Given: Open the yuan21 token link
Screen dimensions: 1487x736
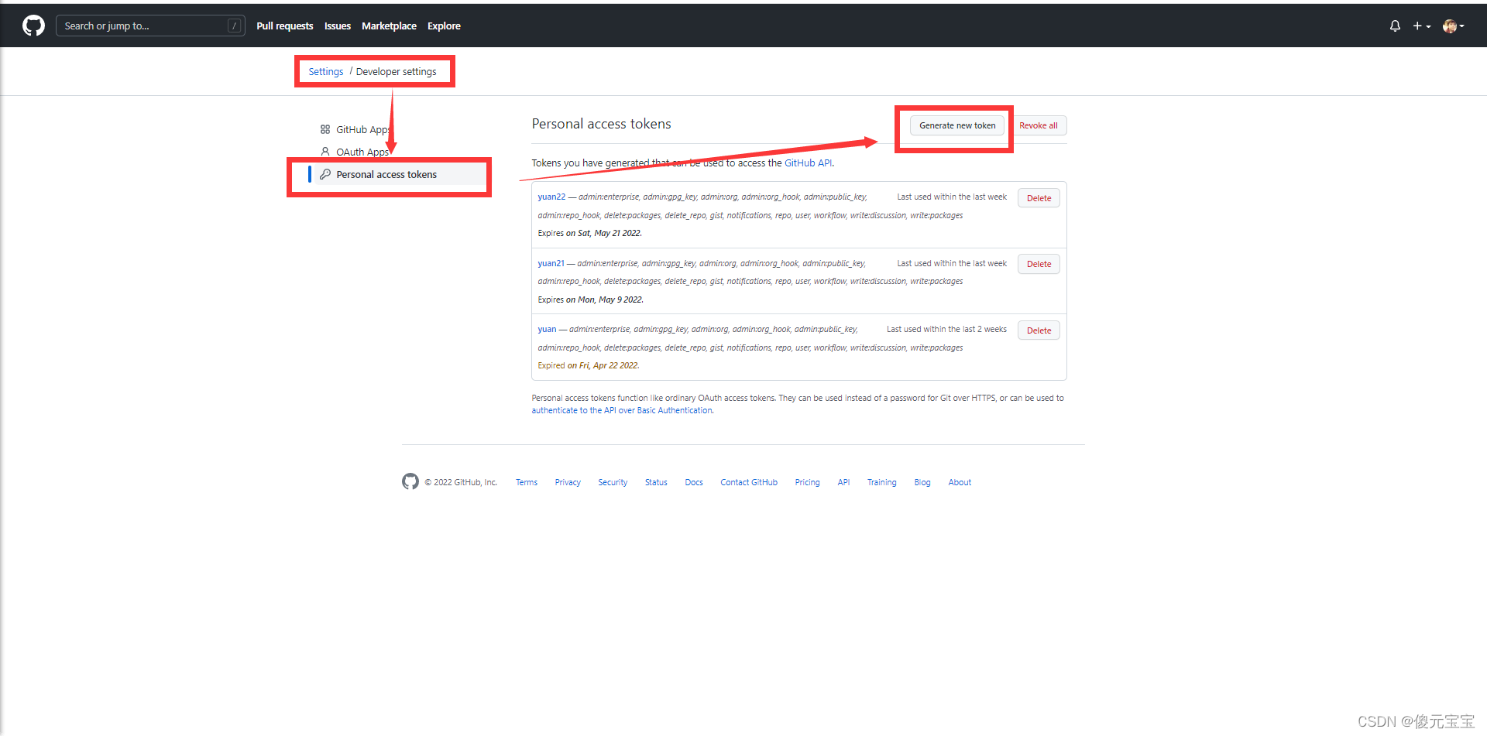Looking at the screenshot, I should pyautogui.click(x=551, y=263).
